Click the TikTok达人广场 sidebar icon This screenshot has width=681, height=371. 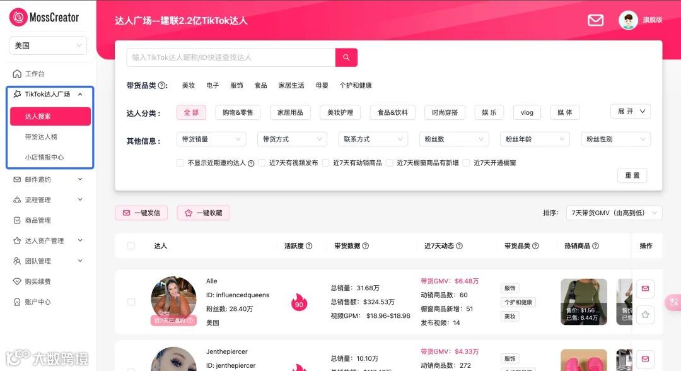[17, 94]
